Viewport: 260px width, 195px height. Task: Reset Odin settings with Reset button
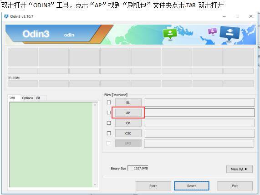coord(192,186)
